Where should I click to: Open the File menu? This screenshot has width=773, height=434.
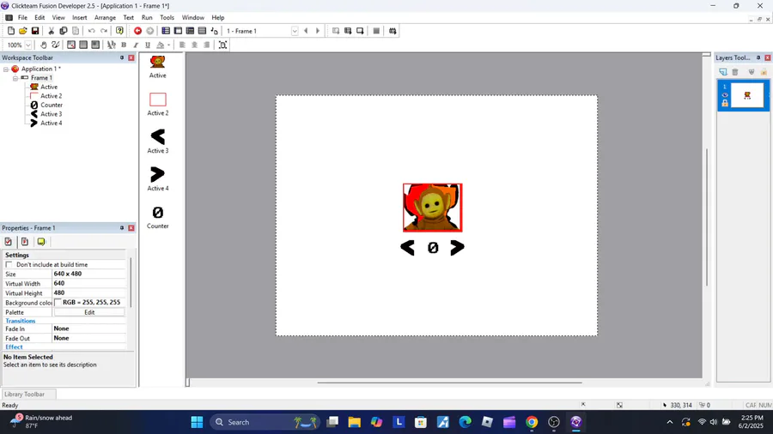[x=22, y=17]
